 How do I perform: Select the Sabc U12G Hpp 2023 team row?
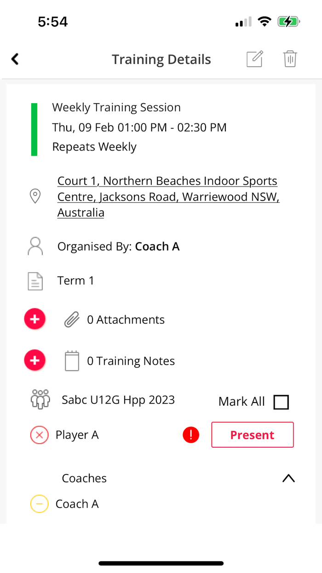pyautogui.click(x=118, y=399)
